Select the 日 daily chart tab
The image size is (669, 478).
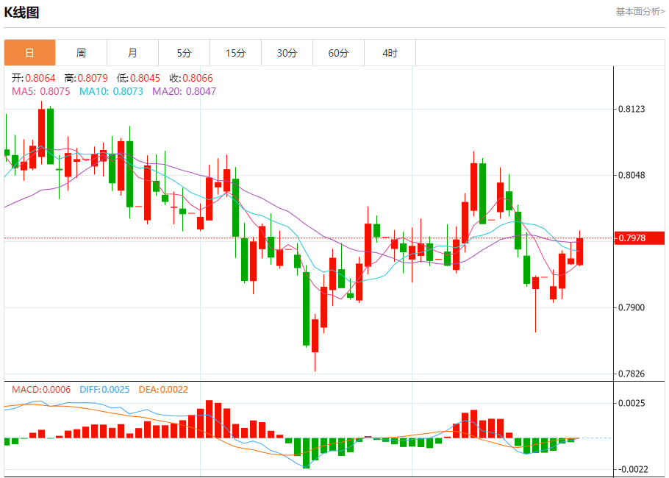(30, 53)
